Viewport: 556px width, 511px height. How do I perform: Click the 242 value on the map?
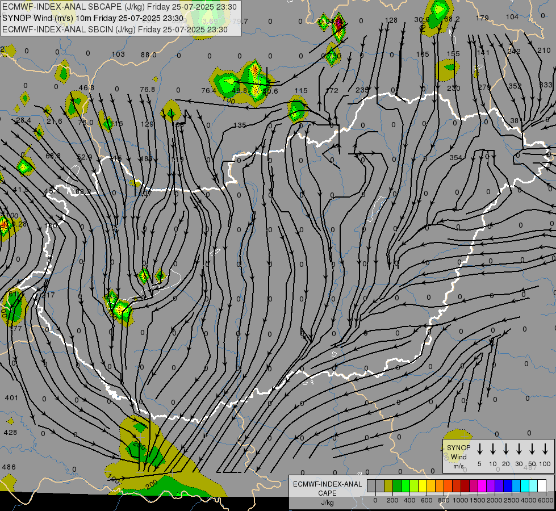[514, 52]
